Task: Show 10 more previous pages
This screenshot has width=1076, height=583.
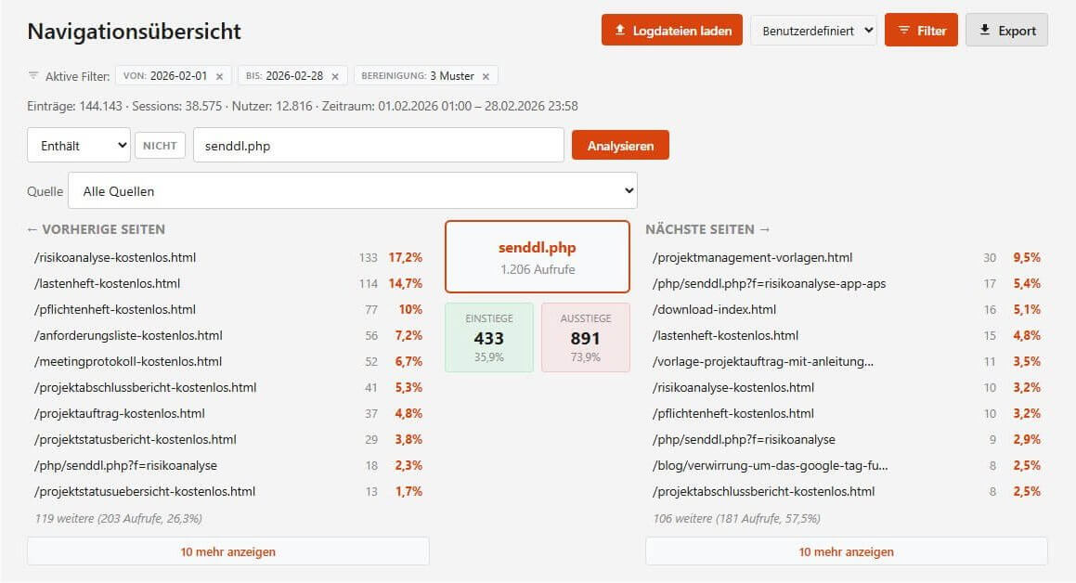Action: point(227,551)
